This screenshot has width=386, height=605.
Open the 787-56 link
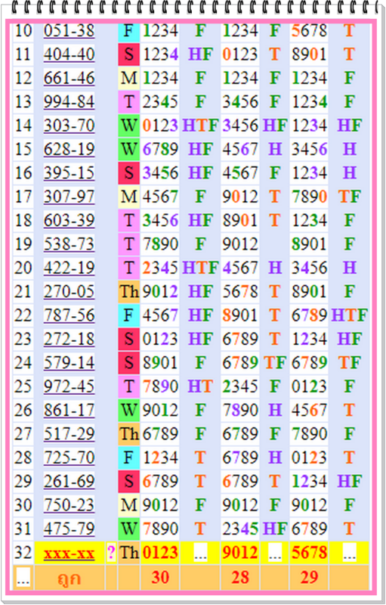click(x=69, y=315)
